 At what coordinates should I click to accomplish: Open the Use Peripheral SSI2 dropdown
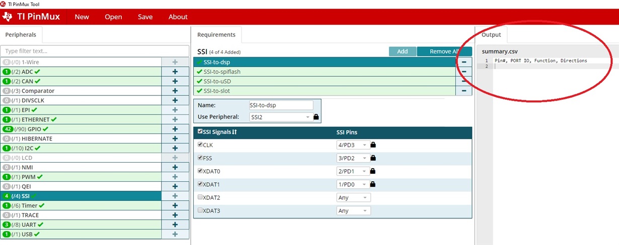coord(281,117)
